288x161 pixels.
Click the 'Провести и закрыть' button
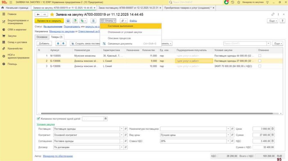(49, 21)
